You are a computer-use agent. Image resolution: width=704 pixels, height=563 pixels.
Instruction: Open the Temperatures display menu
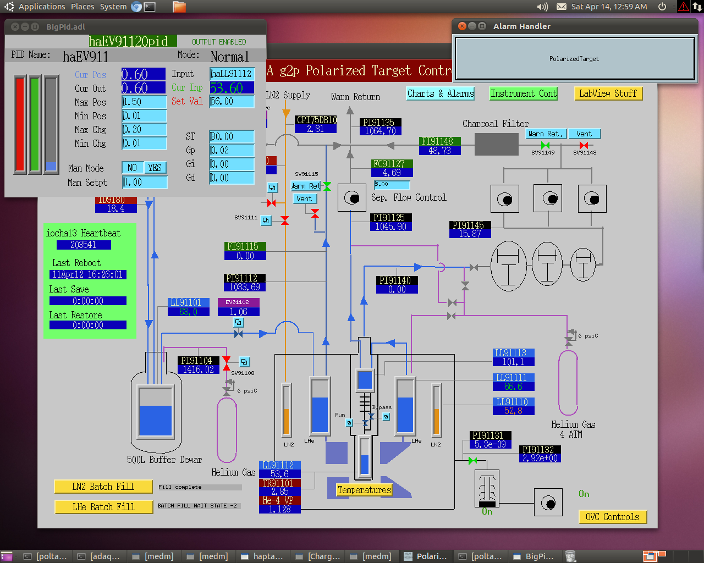[x=364, y=490]
